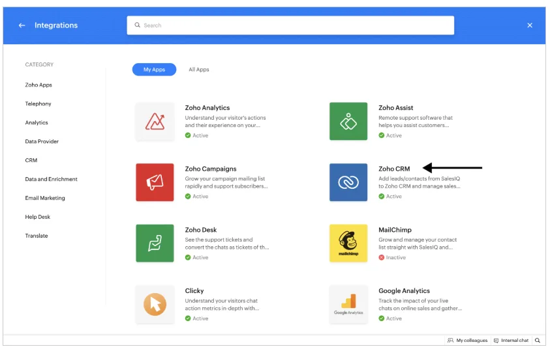Open Internal chat in bottom bar
This screenshot has width=550, height=351.
[x=511, y=341]
